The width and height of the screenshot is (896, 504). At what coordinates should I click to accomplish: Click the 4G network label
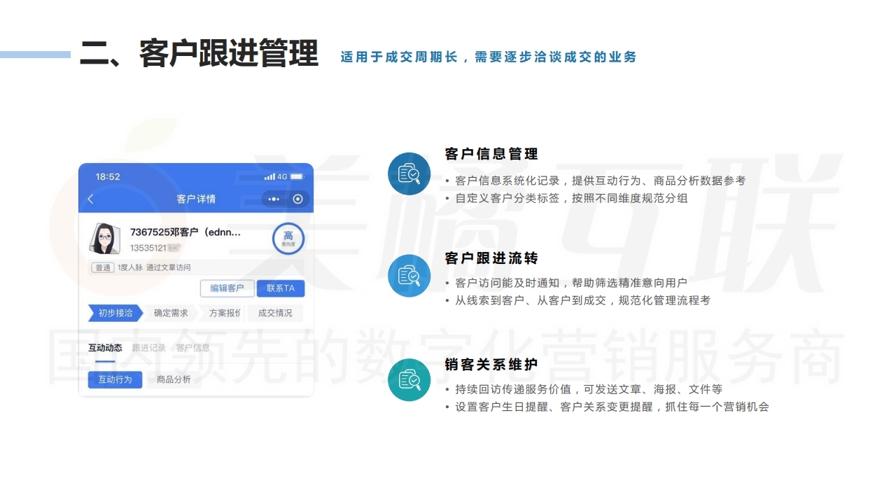[x=282, y=176]
